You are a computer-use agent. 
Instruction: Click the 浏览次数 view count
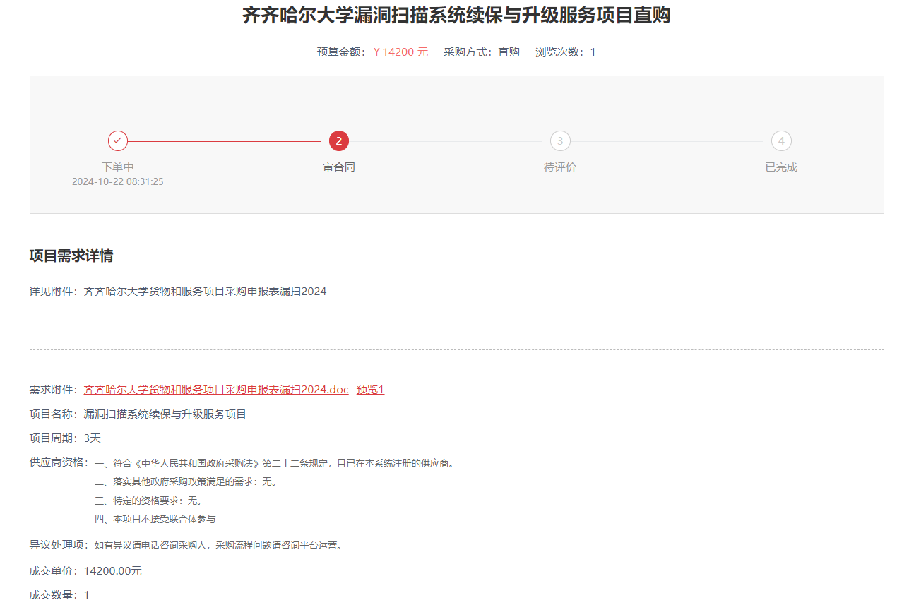tap(565, 52)
